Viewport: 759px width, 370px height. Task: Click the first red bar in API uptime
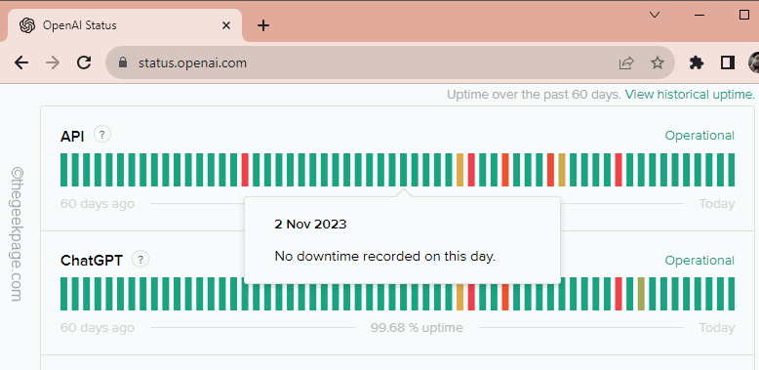point(245,170)
